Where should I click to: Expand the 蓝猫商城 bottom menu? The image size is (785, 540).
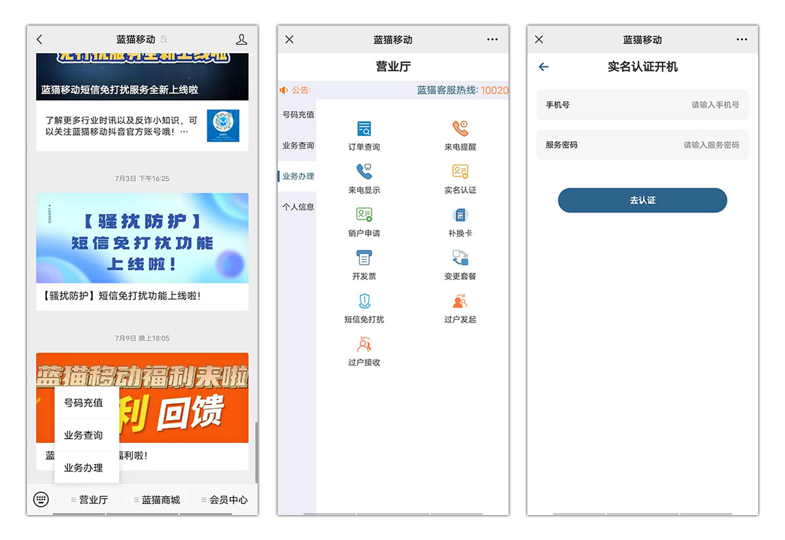click(157, 499)
